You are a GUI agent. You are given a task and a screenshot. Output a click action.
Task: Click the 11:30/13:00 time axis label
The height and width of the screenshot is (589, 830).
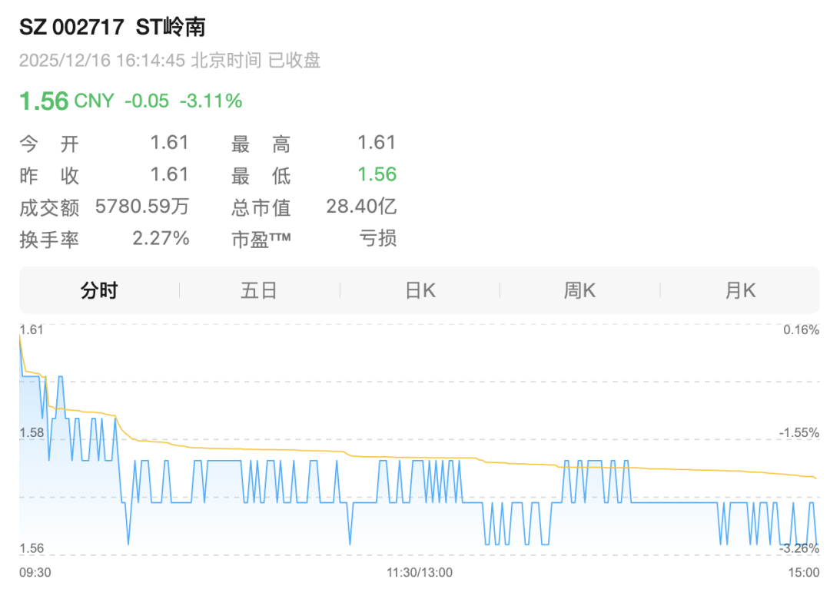point(420,573)
